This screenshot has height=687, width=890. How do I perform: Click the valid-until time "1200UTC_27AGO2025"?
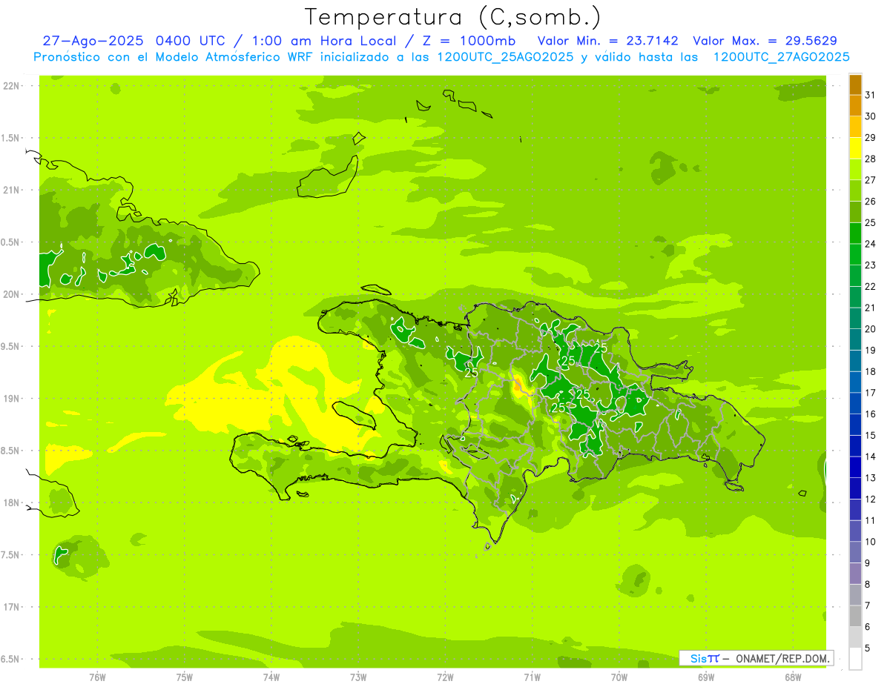pos(781,57)
